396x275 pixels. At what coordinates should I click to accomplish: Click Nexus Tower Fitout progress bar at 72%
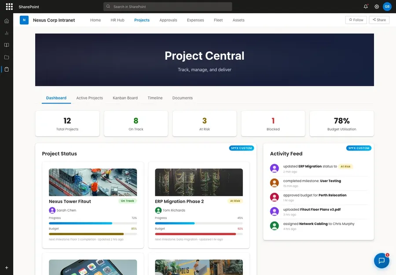[x=93, y=223]
